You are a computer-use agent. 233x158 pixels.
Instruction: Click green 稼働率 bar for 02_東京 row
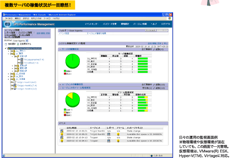(x=143, y=61)
